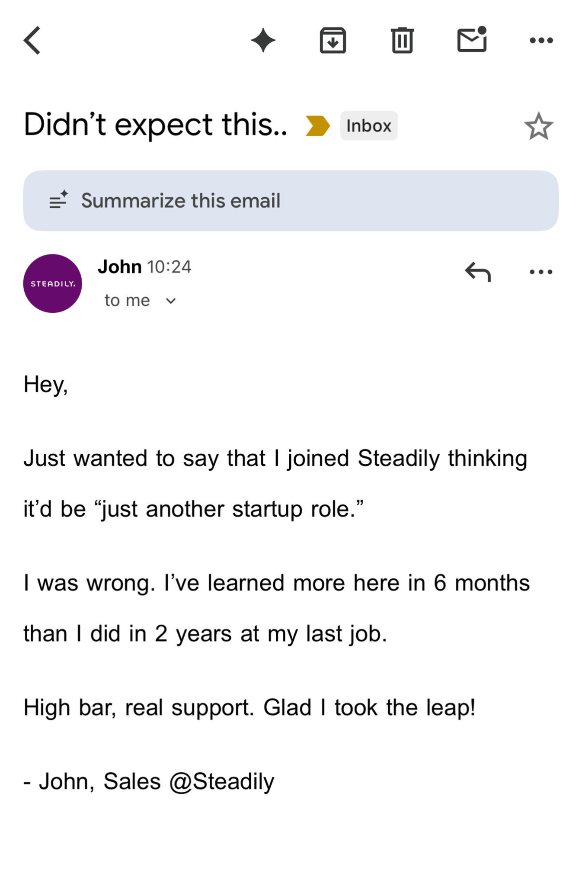Open the Gemini sparkle assistant icon
Screen dimensions: 582x886
tap(263, 40)
